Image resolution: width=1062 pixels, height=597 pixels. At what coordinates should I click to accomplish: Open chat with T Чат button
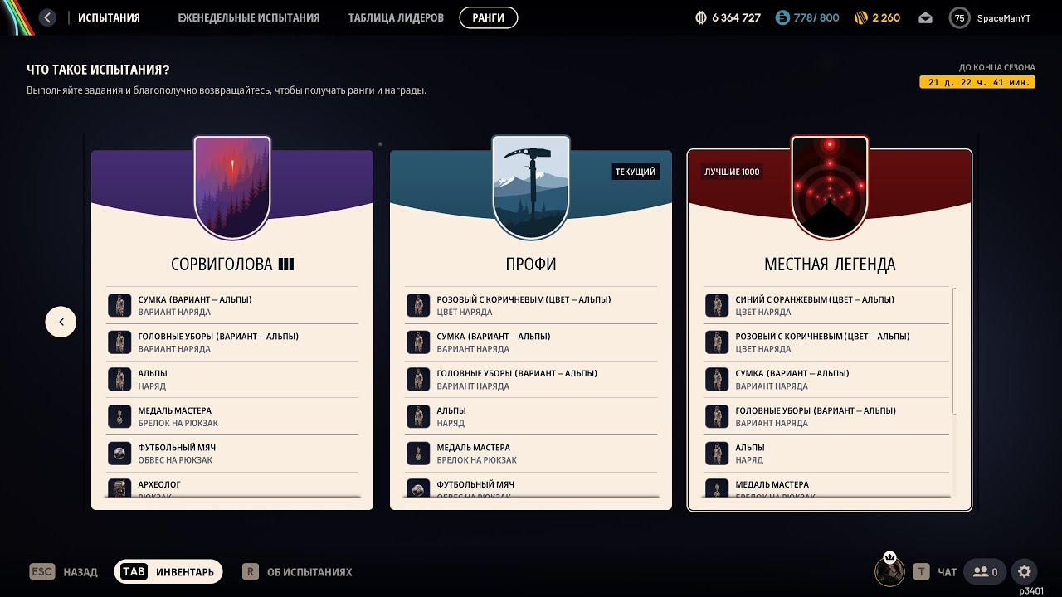point(935,571)
